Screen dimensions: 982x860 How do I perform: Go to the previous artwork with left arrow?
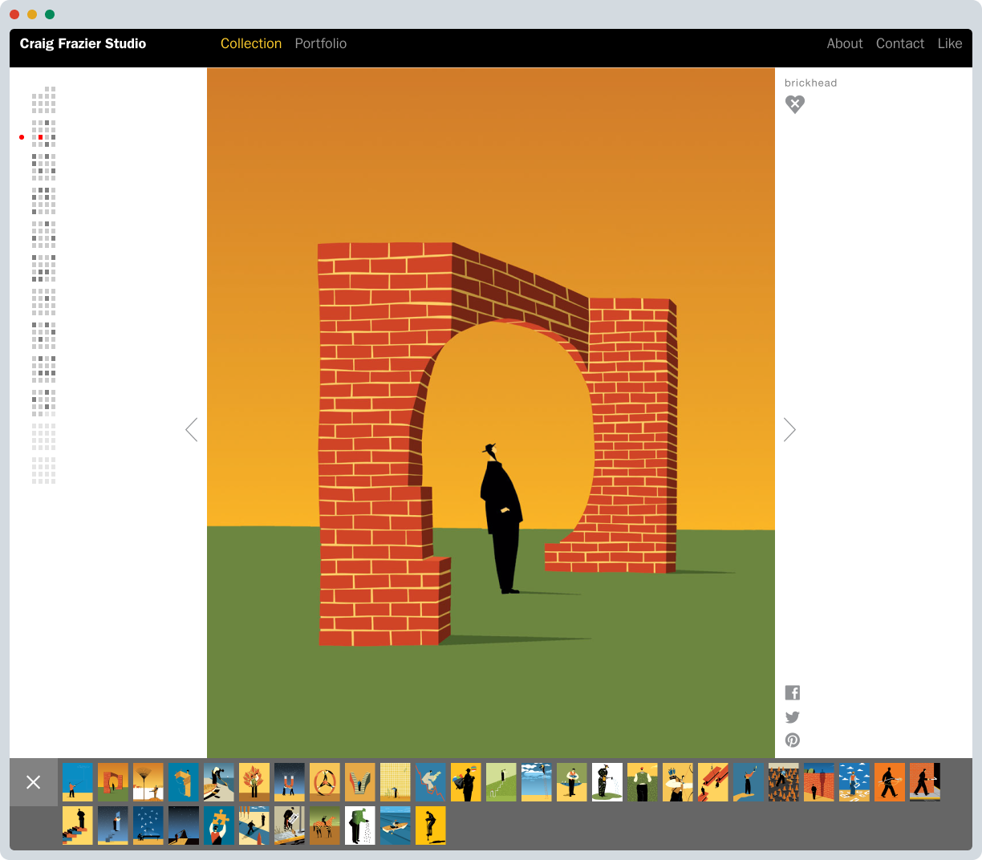click(x=192, y=430)
